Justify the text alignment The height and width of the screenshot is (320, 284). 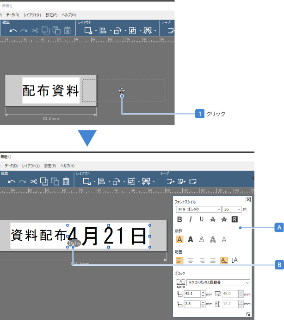[x=213, y=261]
